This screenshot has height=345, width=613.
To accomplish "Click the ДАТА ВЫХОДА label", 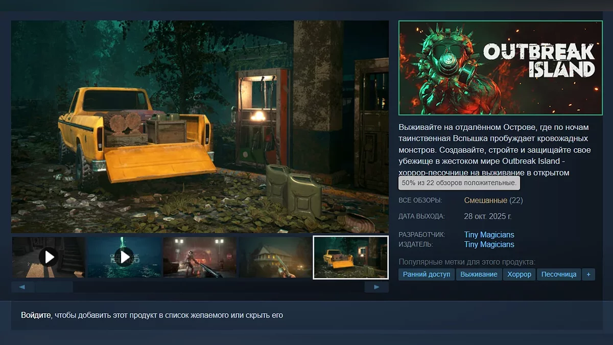I will [x=422, y=216].
